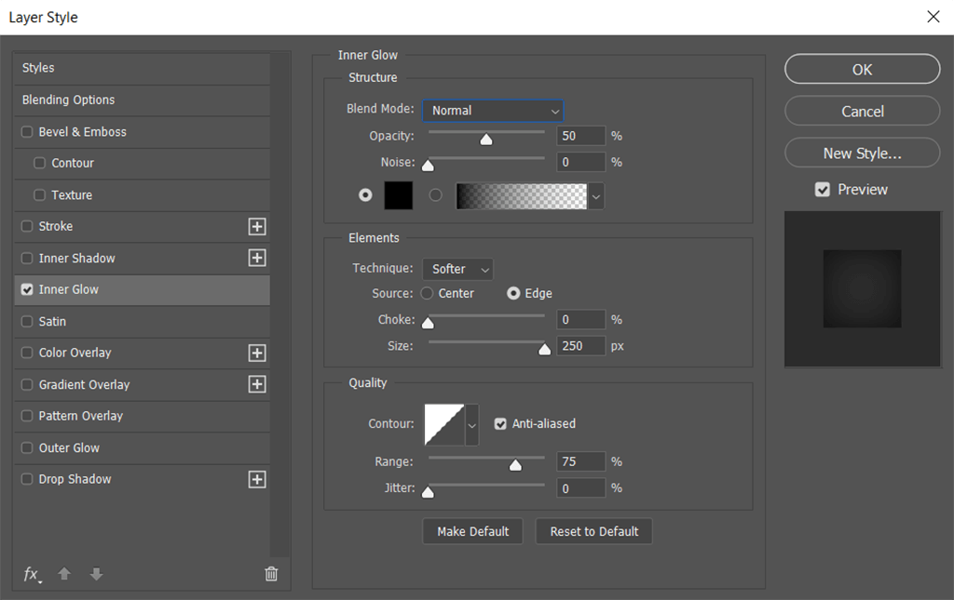Click the plus icon next to Stroke

(257, 226)
